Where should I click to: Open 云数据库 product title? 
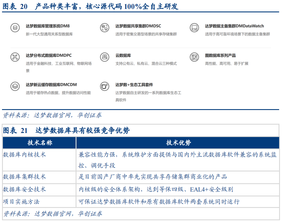pos(123,55)
